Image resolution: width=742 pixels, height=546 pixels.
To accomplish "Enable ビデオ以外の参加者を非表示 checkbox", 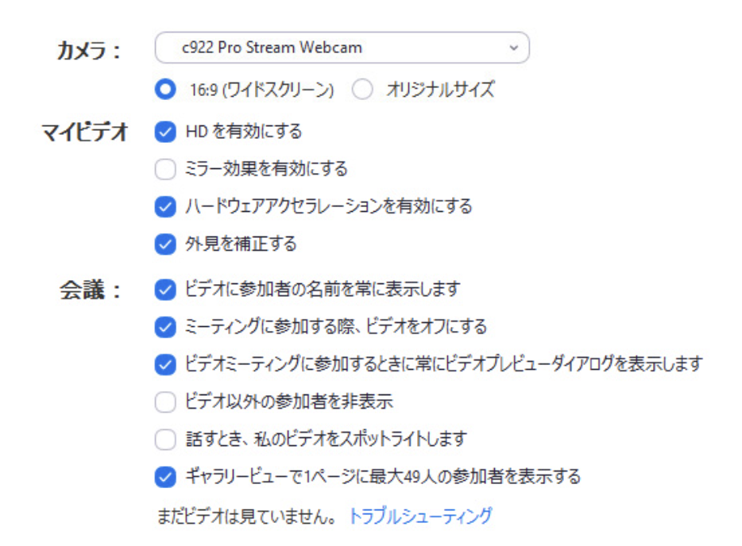I will [x=165, y=402].
